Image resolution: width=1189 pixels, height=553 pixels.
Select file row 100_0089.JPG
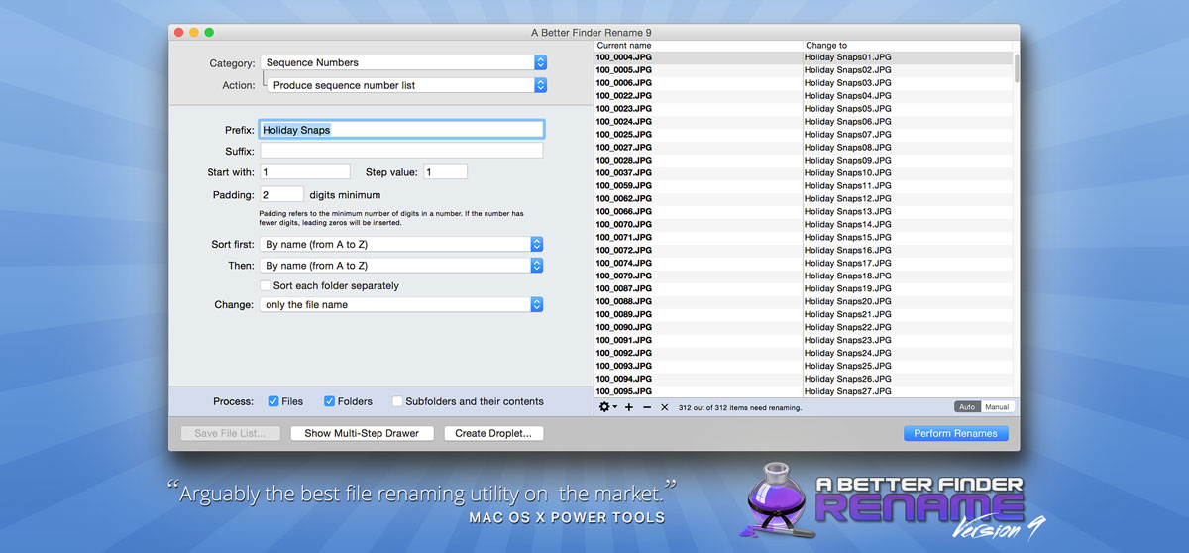pos(804,315)
